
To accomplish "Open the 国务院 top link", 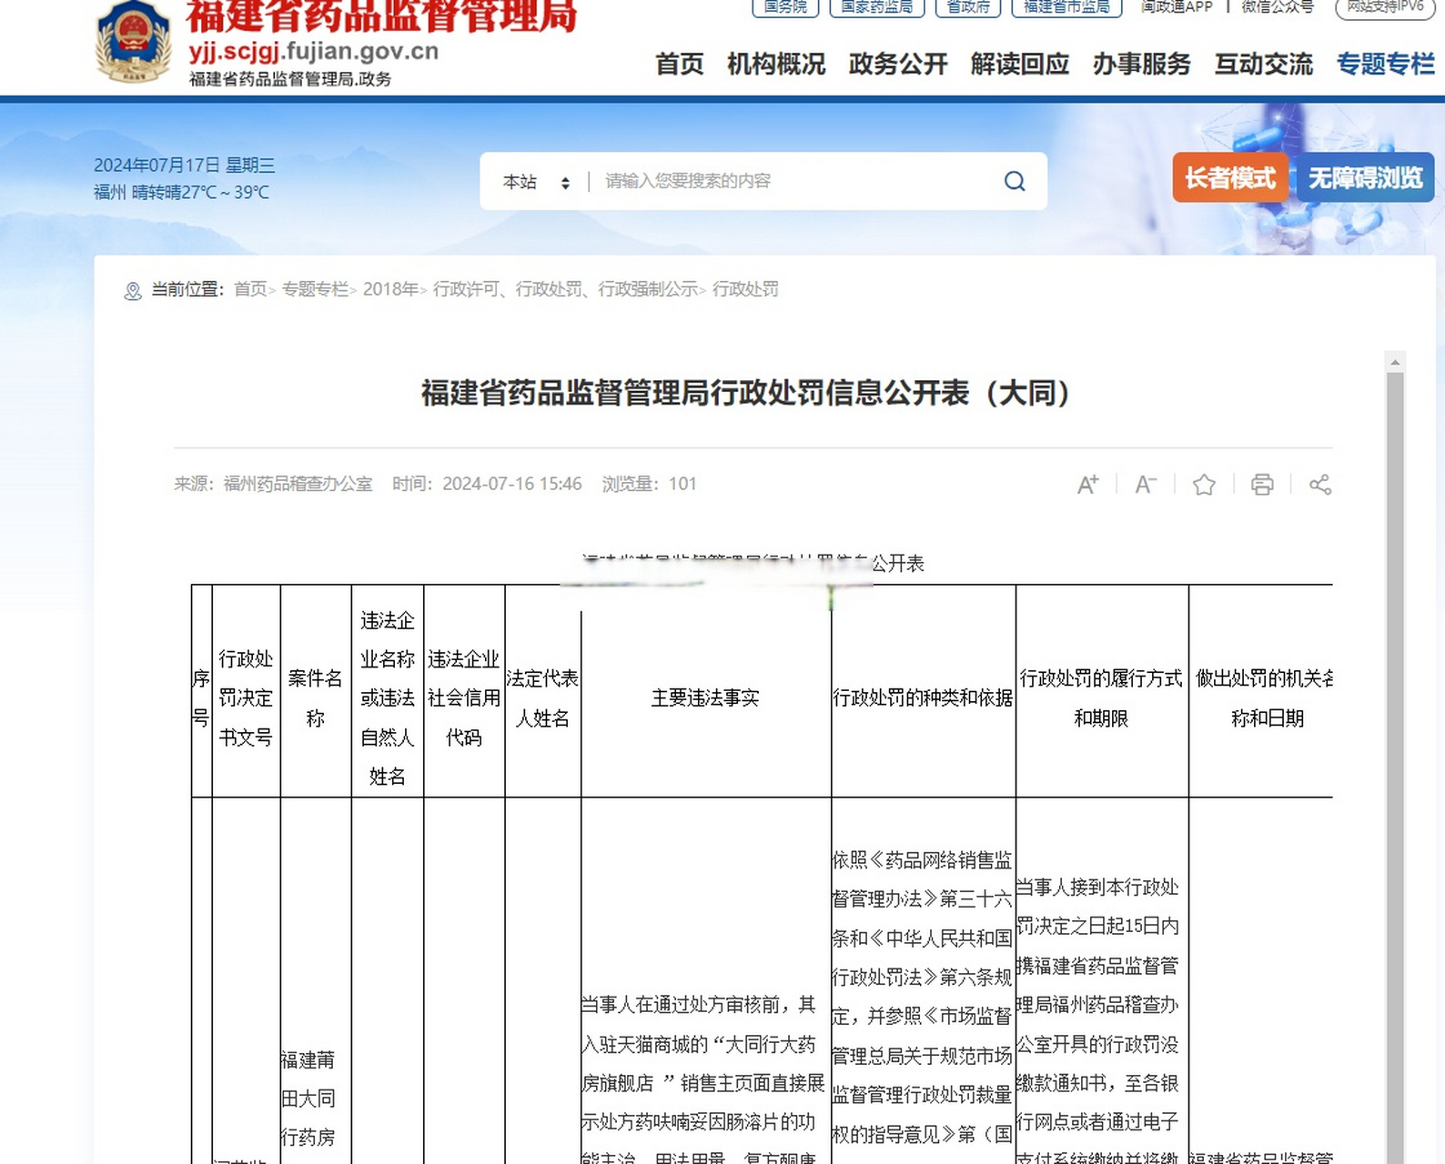I will [x=785, y=7].
